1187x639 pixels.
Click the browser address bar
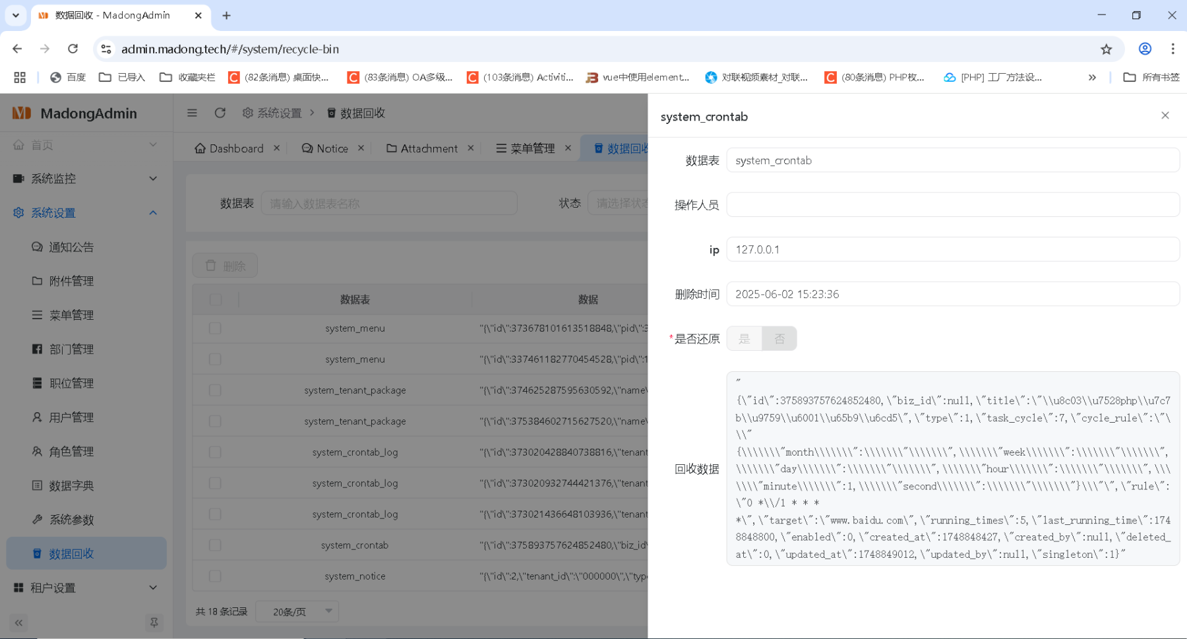pos(603,49)
